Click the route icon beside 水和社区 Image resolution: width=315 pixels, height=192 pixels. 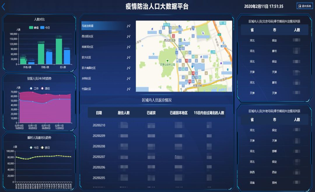(128, 78)
